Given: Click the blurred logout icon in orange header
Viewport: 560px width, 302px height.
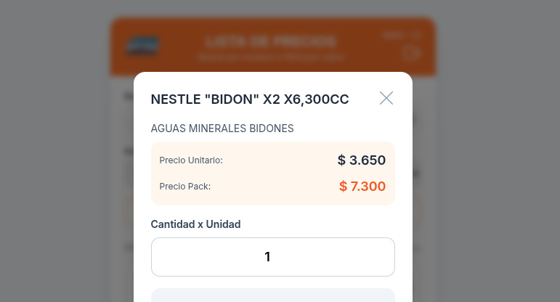Looking at the screenshot, I should pos(411,53).
